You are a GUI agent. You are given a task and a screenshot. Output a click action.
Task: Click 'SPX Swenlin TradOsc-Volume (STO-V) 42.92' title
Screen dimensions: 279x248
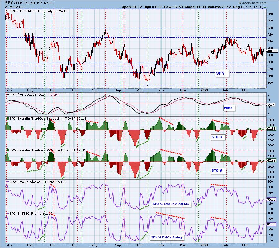click(x=48, y=150)
